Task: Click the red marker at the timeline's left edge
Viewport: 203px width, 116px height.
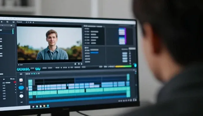Action: click(27, 88)
